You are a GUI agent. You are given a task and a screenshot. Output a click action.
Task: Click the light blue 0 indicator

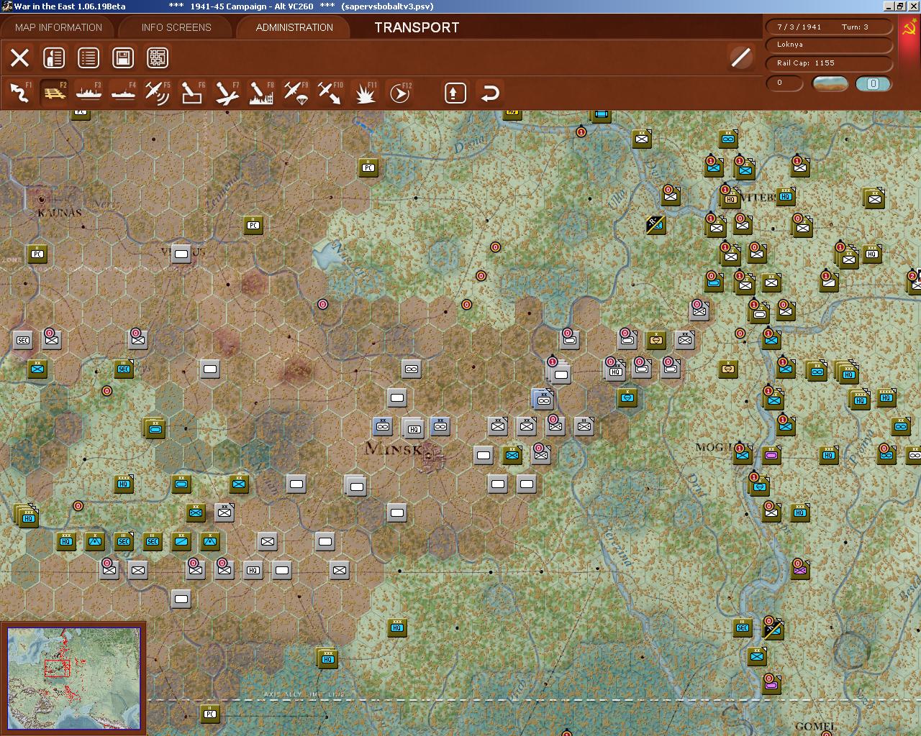click(x=873, y=83)
